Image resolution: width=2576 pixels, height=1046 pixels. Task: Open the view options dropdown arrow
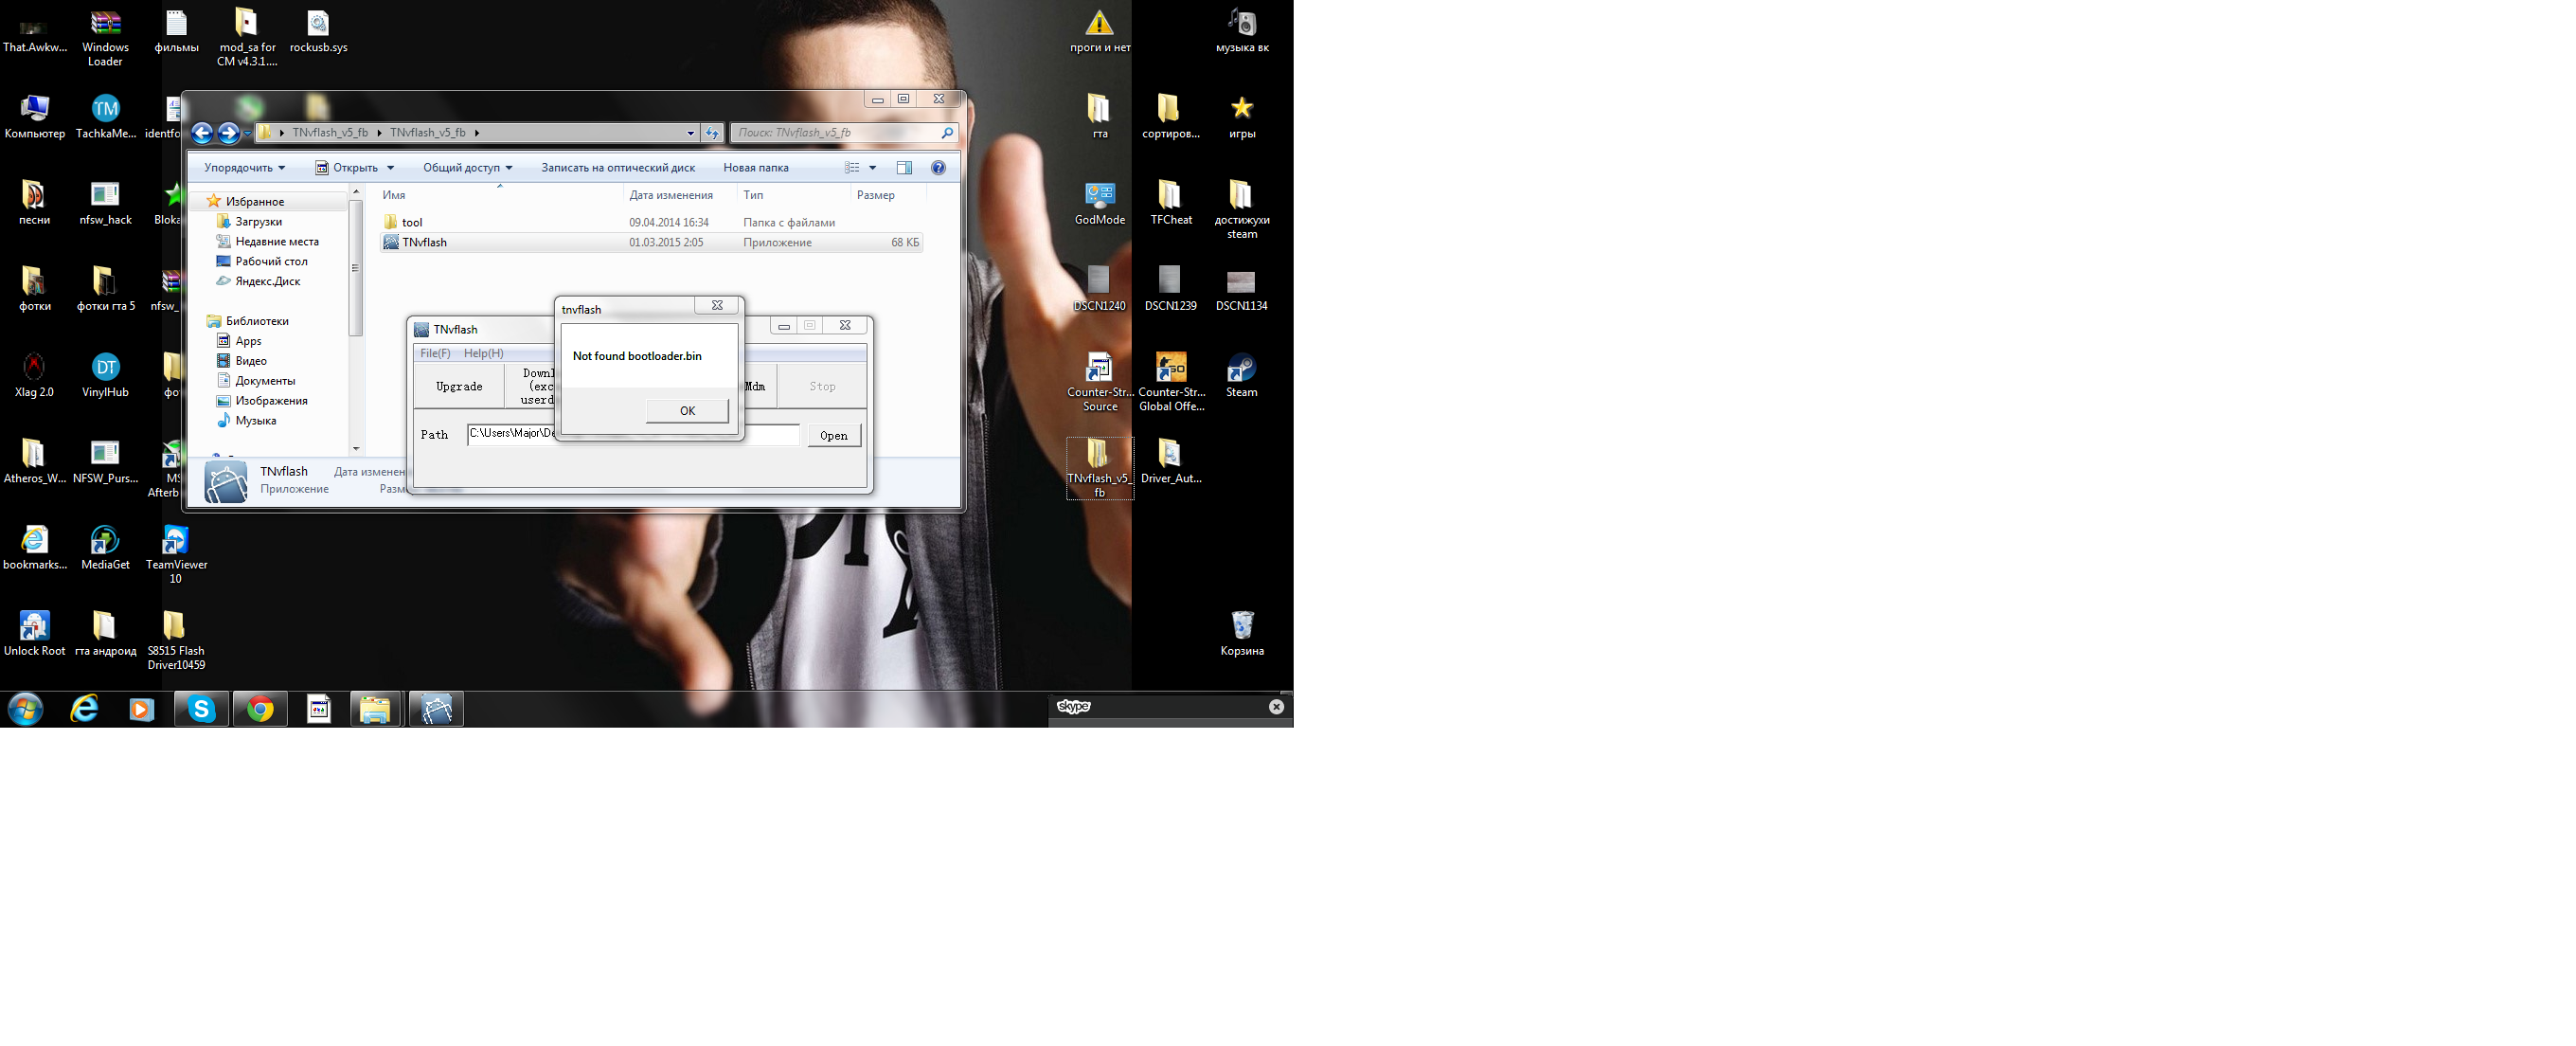[x=873, y=168]
